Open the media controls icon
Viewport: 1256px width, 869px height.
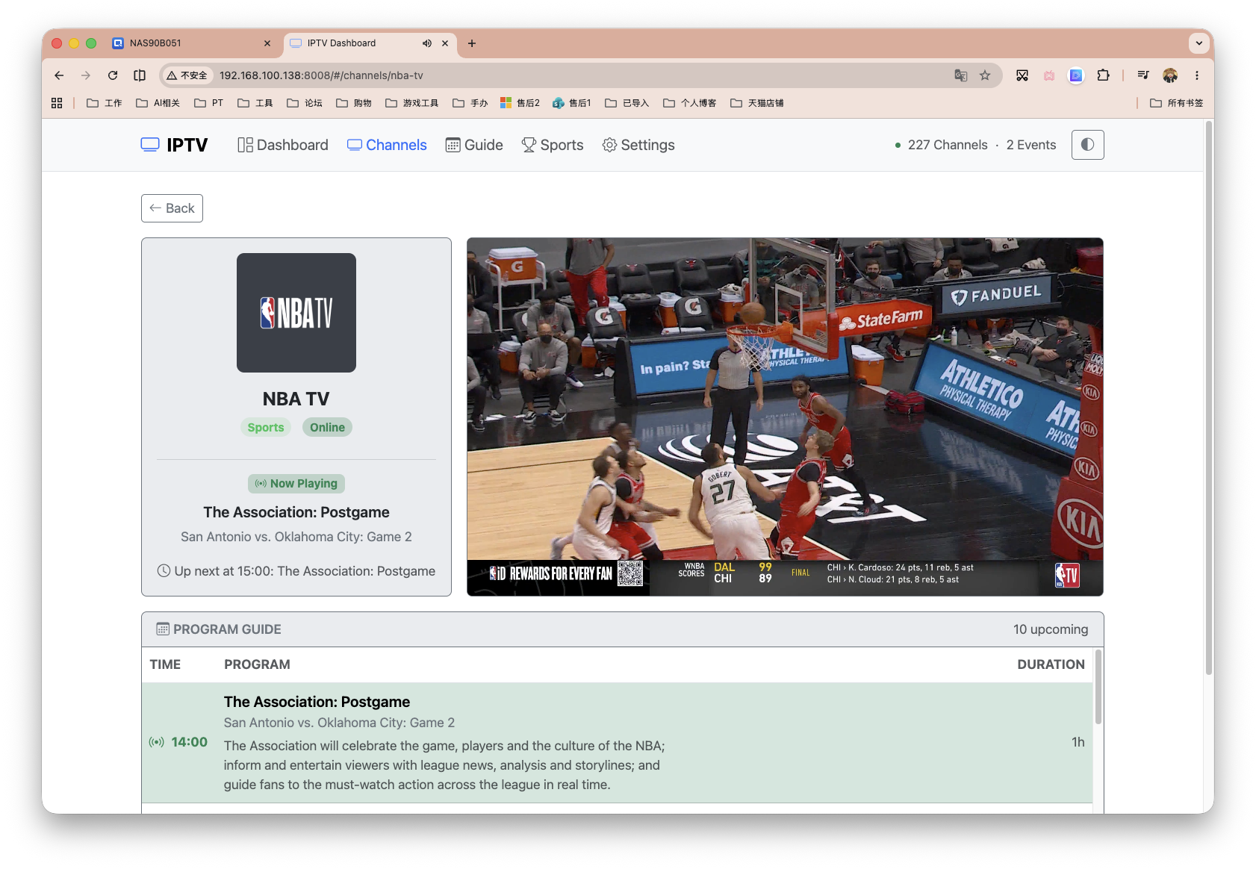[1143, 75]
